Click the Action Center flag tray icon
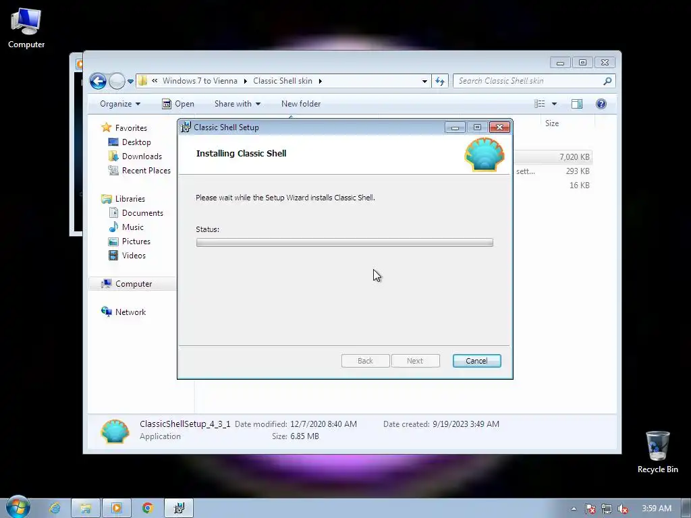Viewport: 691px width, 518px height. pyautogui.click(x=590, y=509)
